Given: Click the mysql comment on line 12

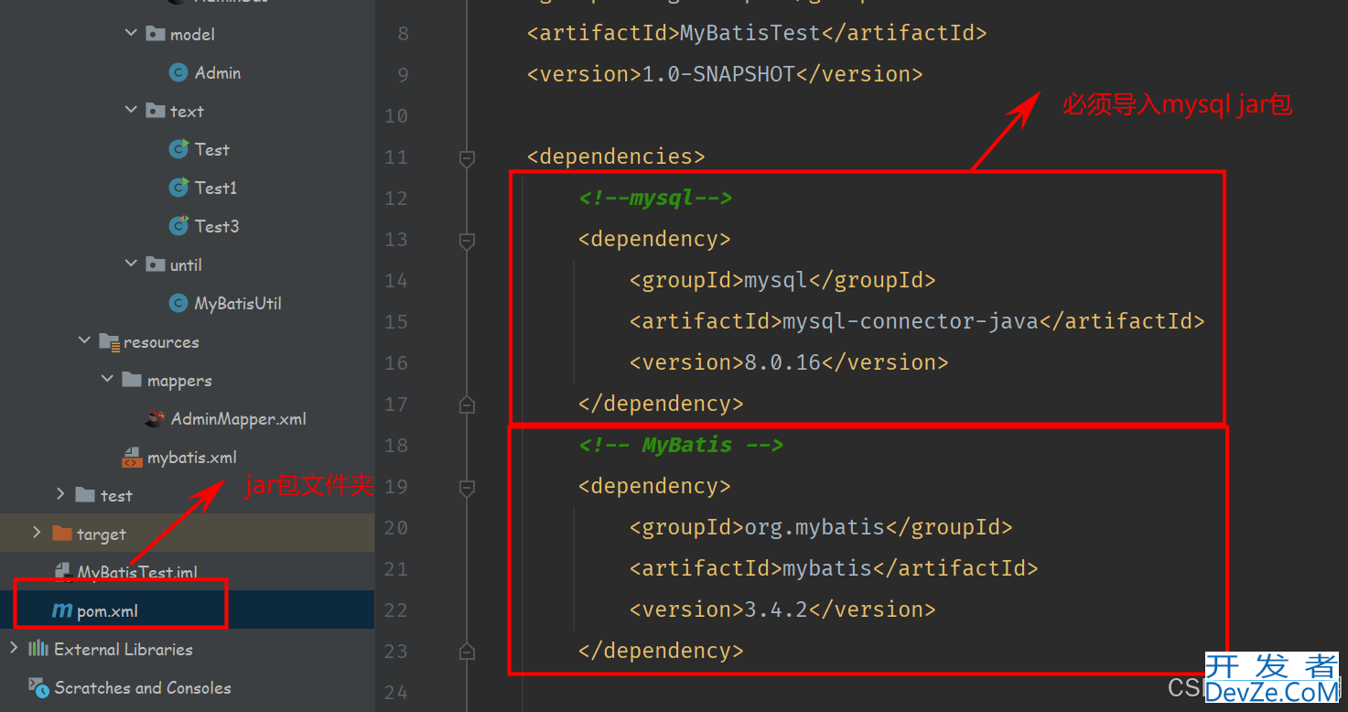Looking at the screenshot, I should point(655,198).
